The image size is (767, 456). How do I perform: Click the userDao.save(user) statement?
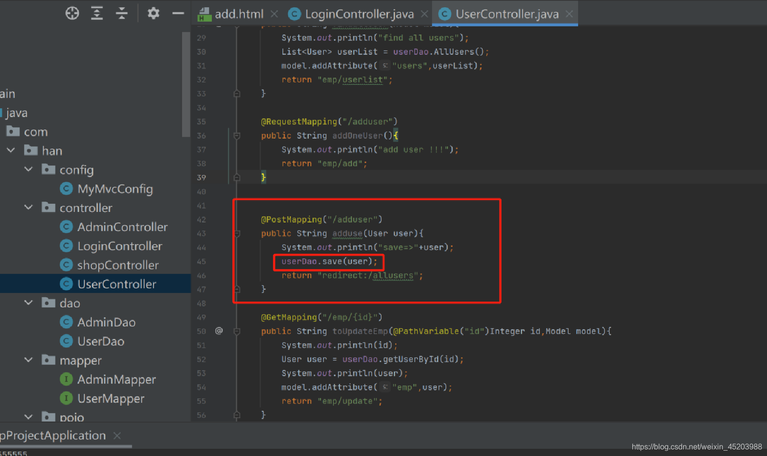click(329, 261)
